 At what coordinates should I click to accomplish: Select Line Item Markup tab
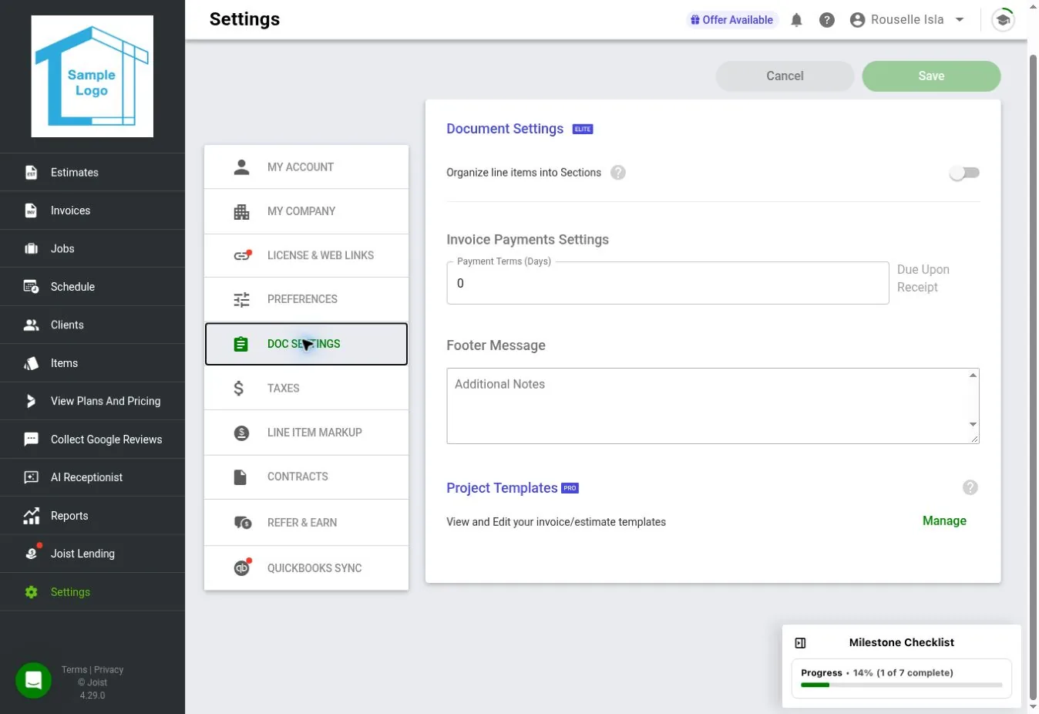coord(306,433)
